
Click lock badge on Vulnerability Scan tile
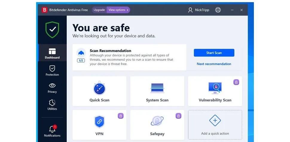(x=236, y=82)
